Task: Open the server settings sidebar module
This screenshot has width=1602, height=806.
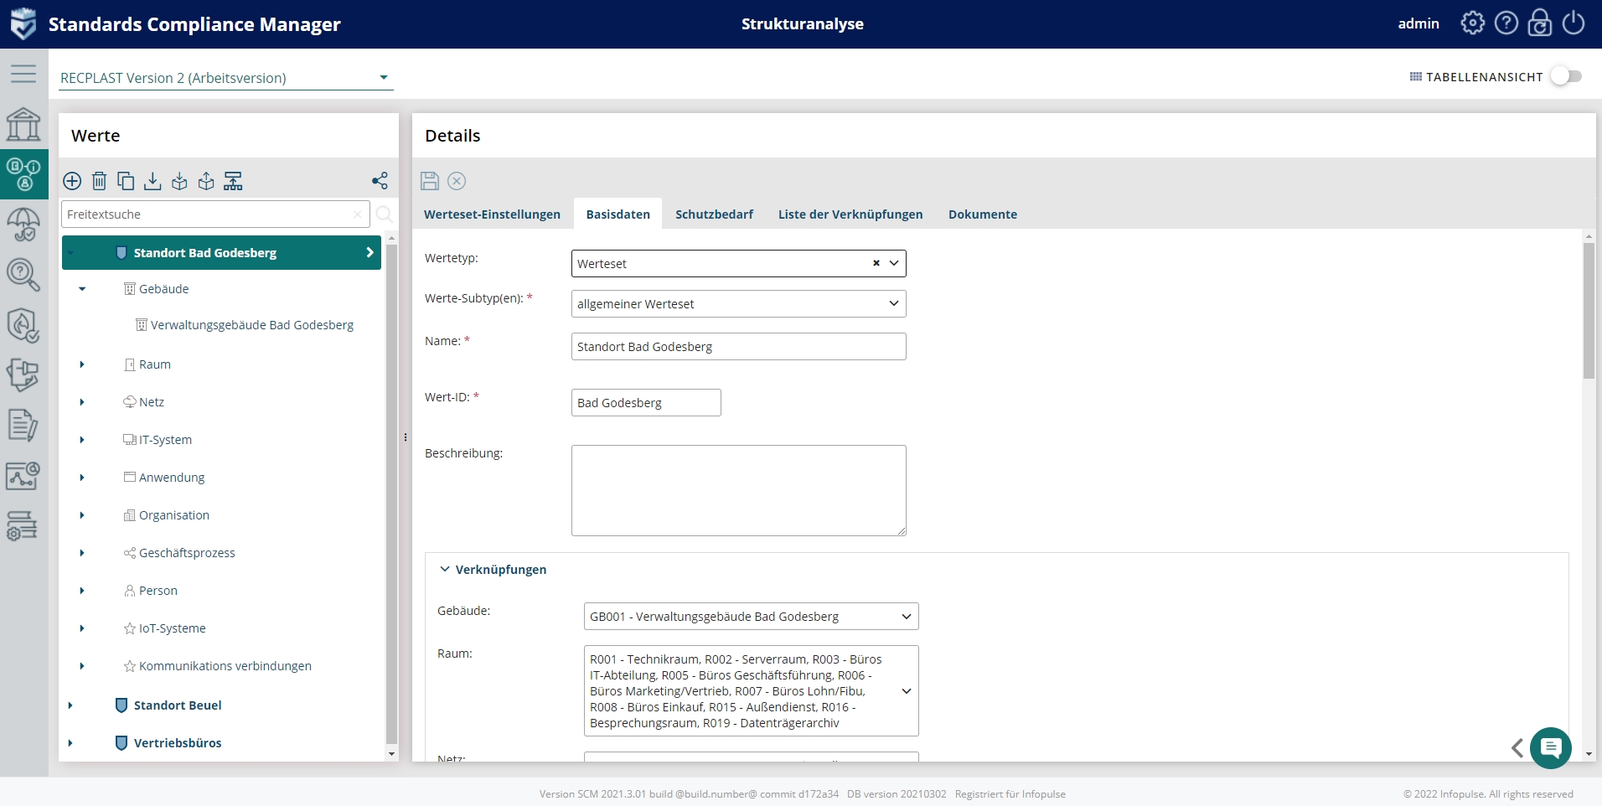Action: coord(23,526)
